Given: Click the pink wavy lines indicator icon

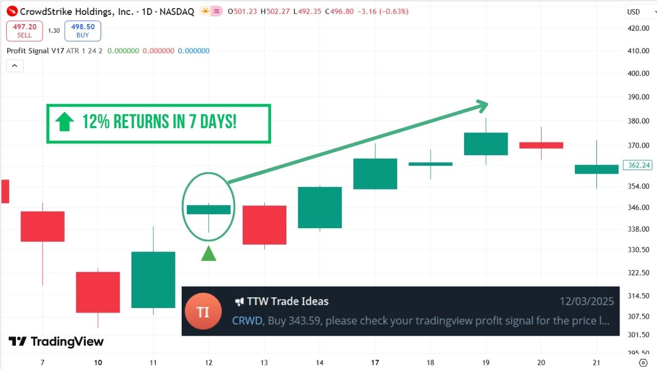Looking at the screenshot, I should [x=217, y=11].
